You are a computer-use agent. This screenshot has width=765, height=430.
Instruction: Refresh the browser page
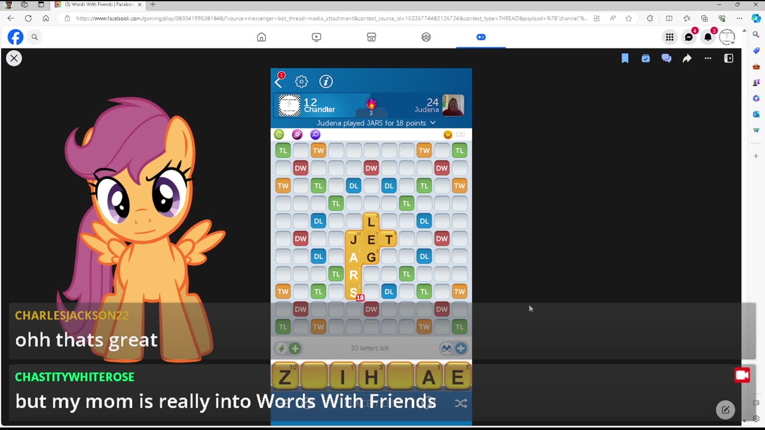(x=28, y=19)
